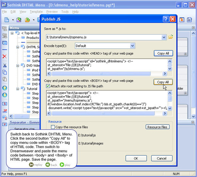Open the Preview menu
The width and height of the screenshot is (197, 177).
tap(52, 12)
